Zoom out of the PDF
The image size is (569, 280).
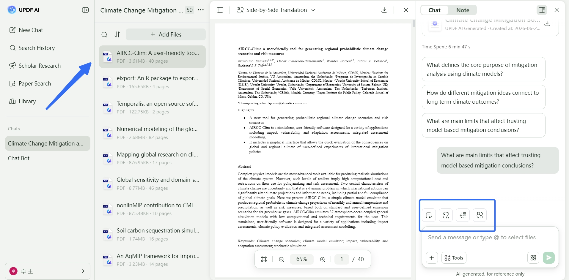tap(281, 259)
